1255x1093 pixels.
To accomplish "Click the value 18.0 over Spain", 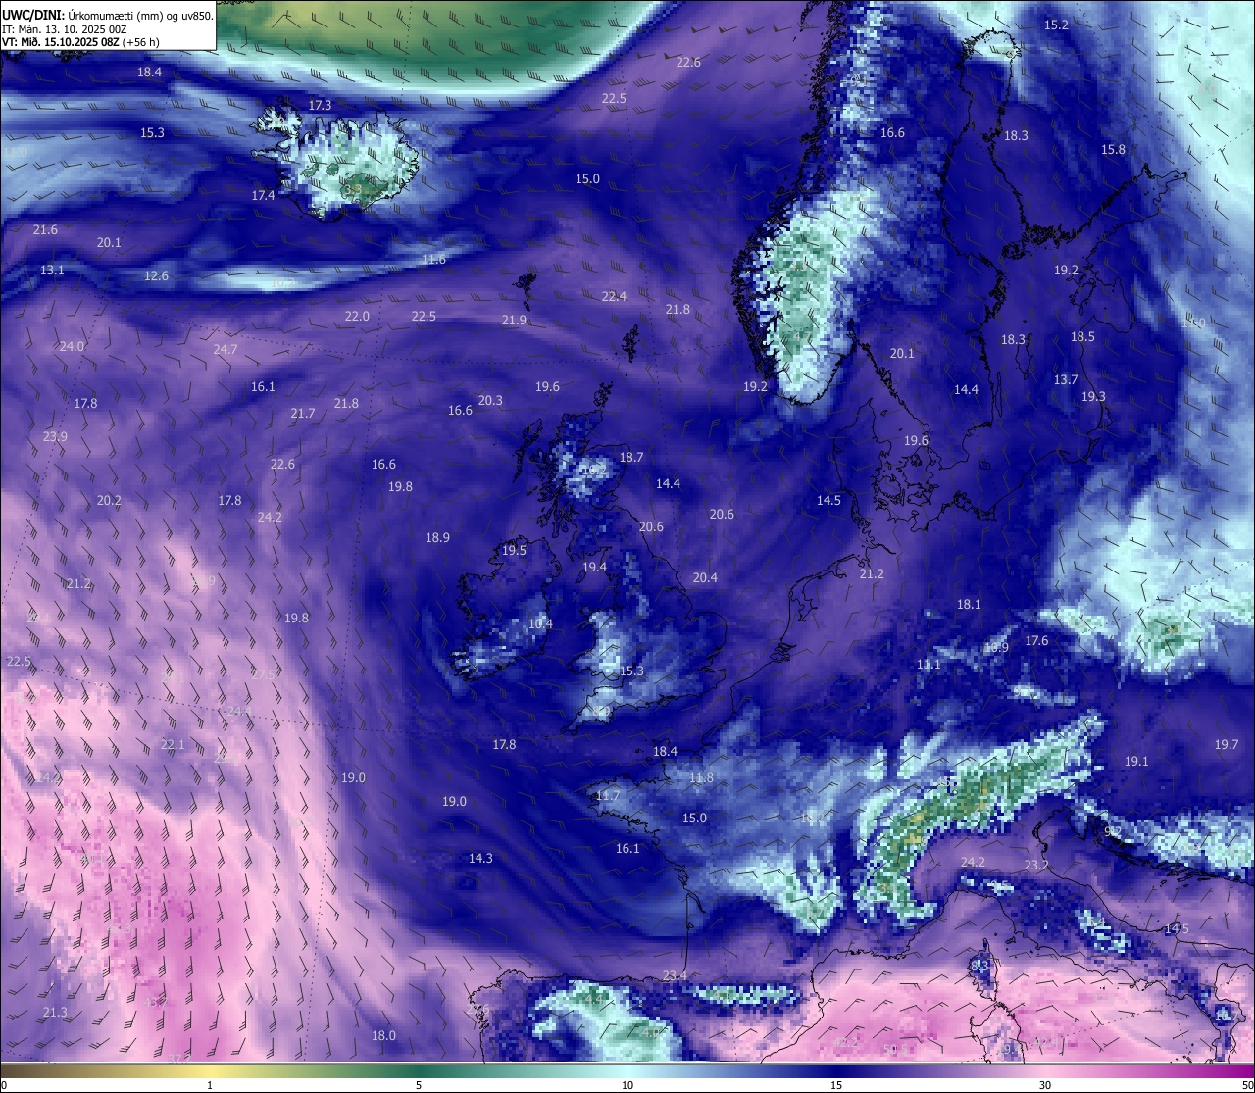I will (x=383, y=1036).
